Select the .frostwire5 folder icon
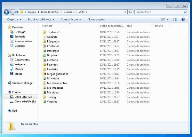The image size is (192, 137). tap(44, 32)
